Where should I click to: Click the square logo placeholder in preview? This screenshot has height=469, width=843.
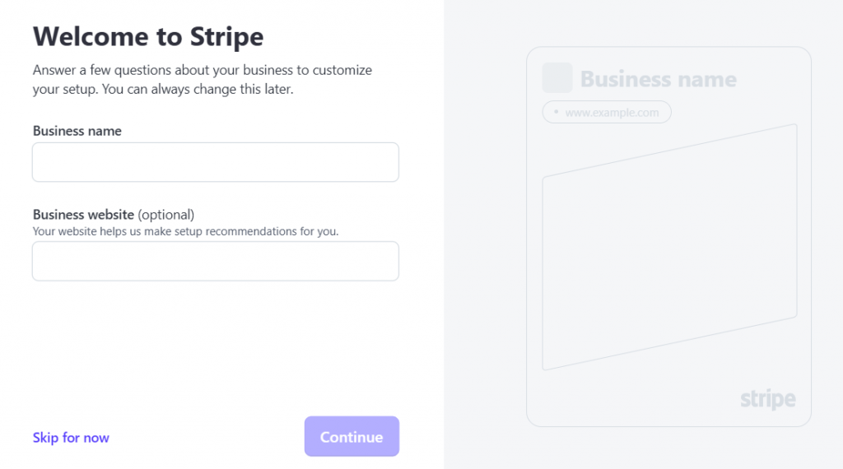tap(557, 78)
